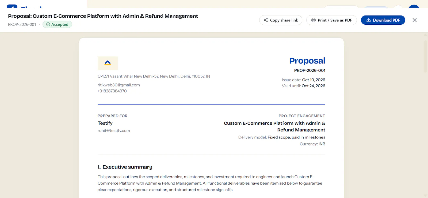428x198 pixels.
Task: Click the PROP-2026-001 number under Proposal heading
Action: [x=310, y=70]
